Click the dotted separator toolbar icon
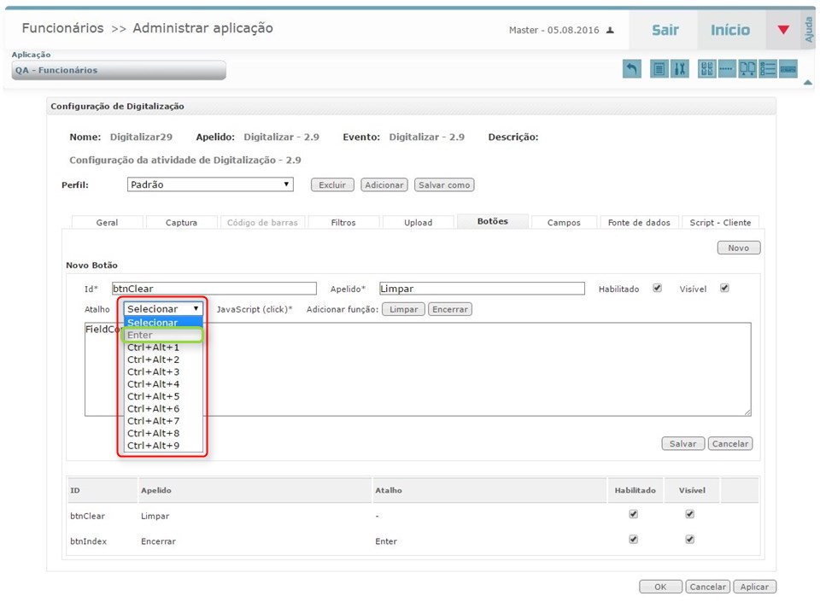This screenshot has height=602, width=820. tap(728, 69)
